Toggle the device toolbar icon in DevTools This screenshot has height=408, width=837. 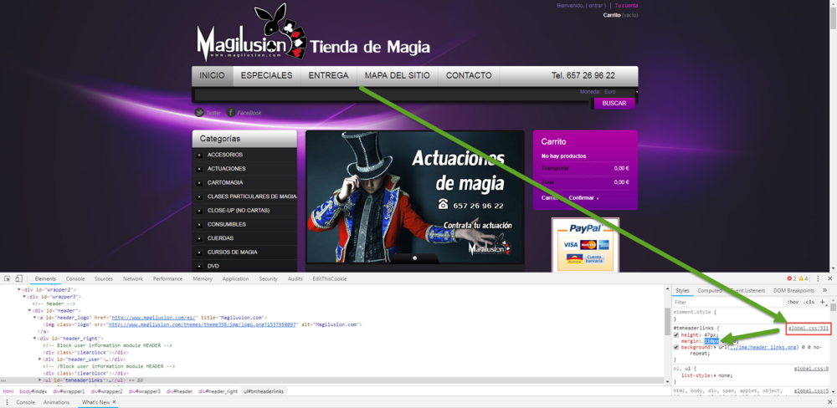click(18, 278)
